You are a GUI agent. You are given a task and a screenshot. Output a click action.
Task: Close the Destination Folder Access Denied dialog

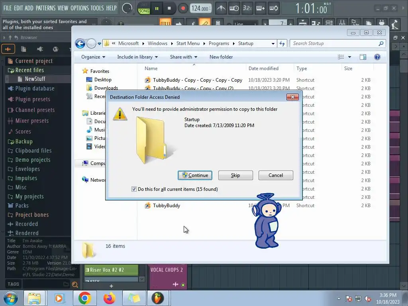pos(292,97)
